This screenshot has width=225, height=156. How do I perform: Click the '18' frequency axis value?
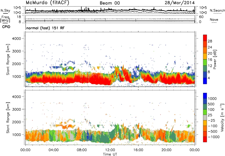19,17
